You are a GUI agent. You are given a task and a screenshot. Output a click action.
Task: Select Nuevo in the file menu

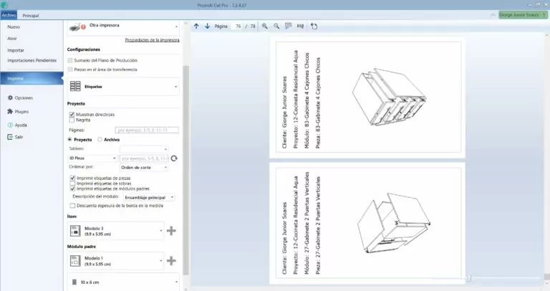(x=14, y=27)
